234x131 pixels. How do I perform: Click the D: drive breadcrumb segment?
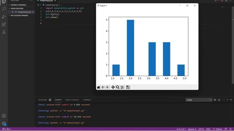38,5
